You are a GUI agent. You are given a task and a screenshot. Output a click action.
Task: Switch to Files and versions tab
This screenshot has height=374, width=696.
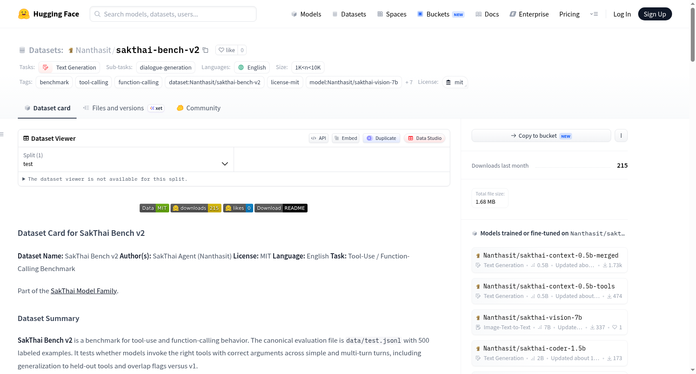coord(124,108)
